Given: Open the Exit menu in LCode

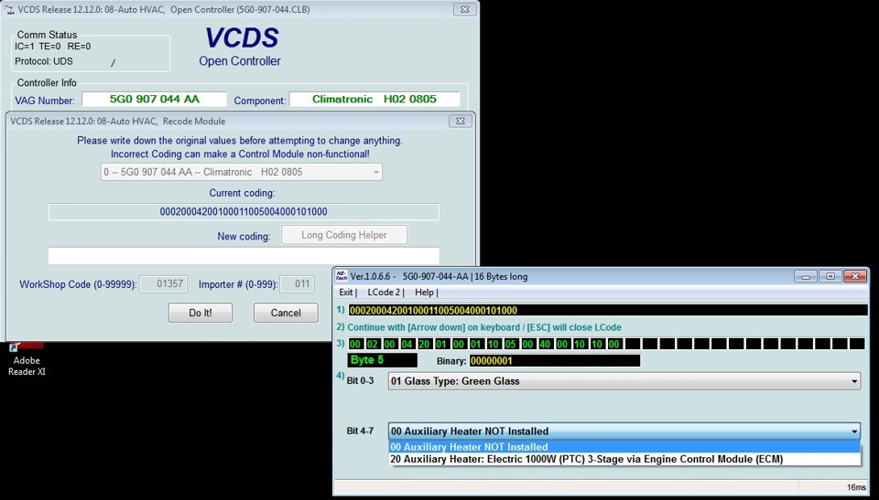Looking at the screenshot, I should point(347,293).
